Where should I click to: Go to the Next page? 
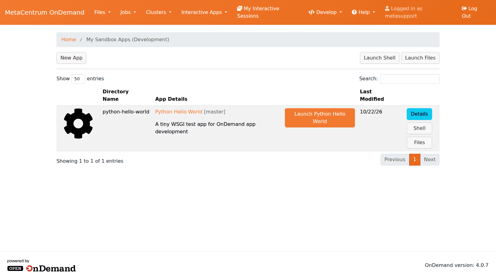(x=430, y=160)
